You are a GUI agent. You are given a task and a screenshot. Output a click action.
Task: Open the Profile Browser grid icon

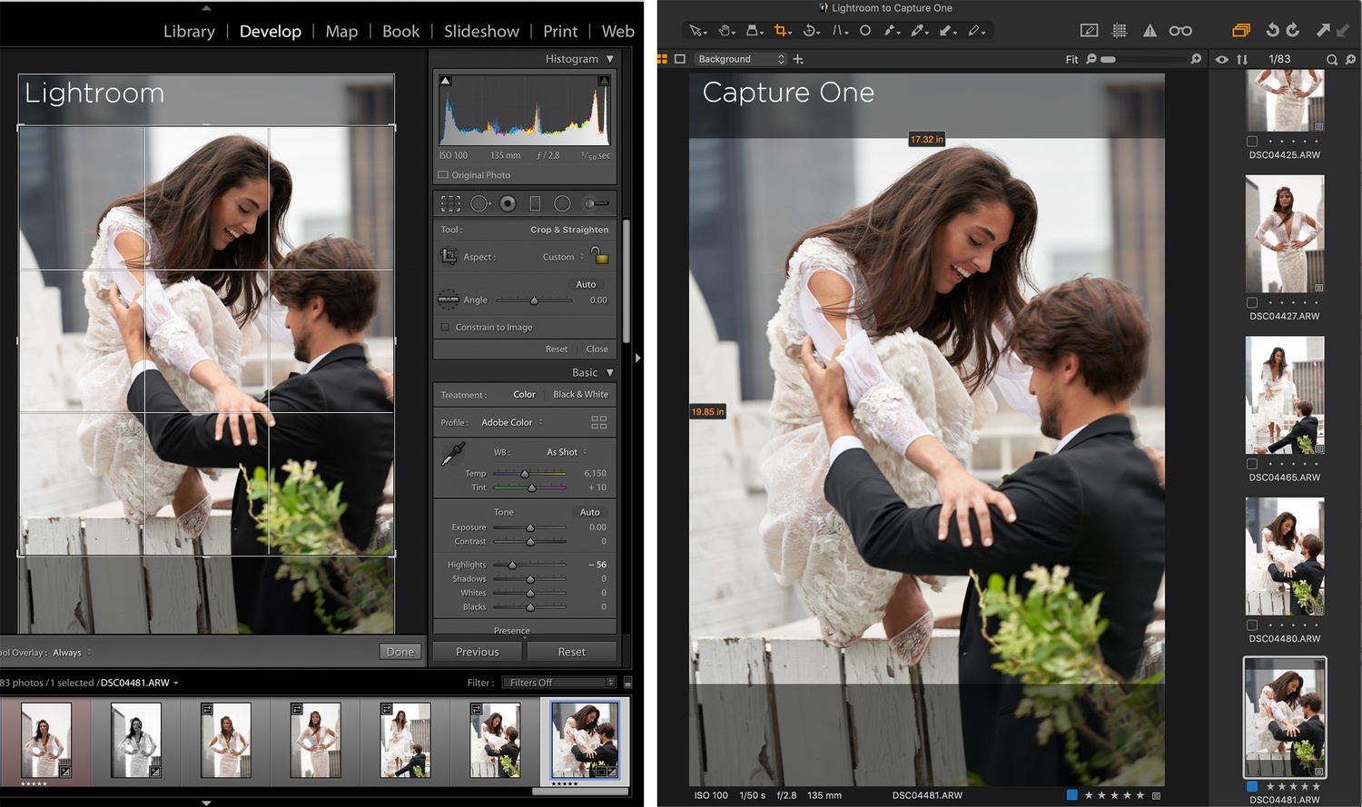tap(598, 423)
